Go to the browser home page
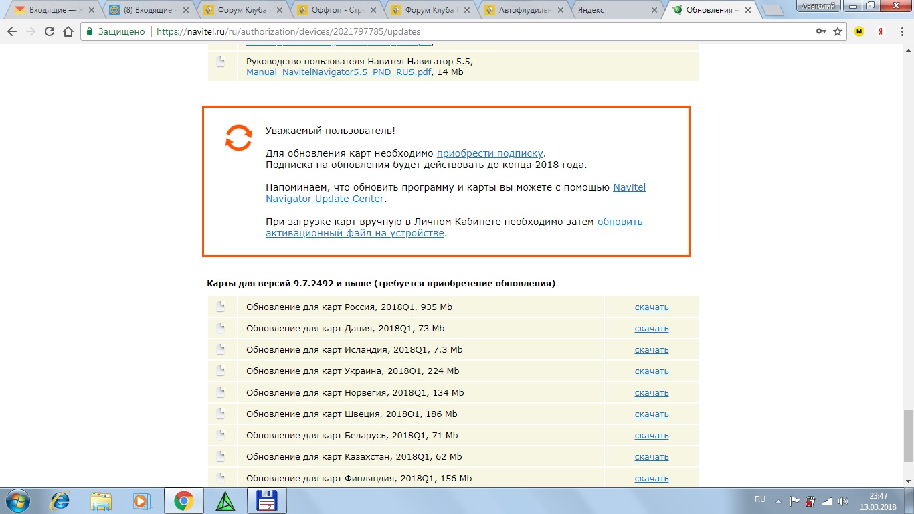This screenshot has width=914, height=514. coord(67,31)
